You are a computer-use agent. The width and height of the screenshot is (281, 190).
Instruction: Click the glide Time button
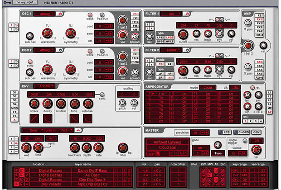[x=218, y=153]
